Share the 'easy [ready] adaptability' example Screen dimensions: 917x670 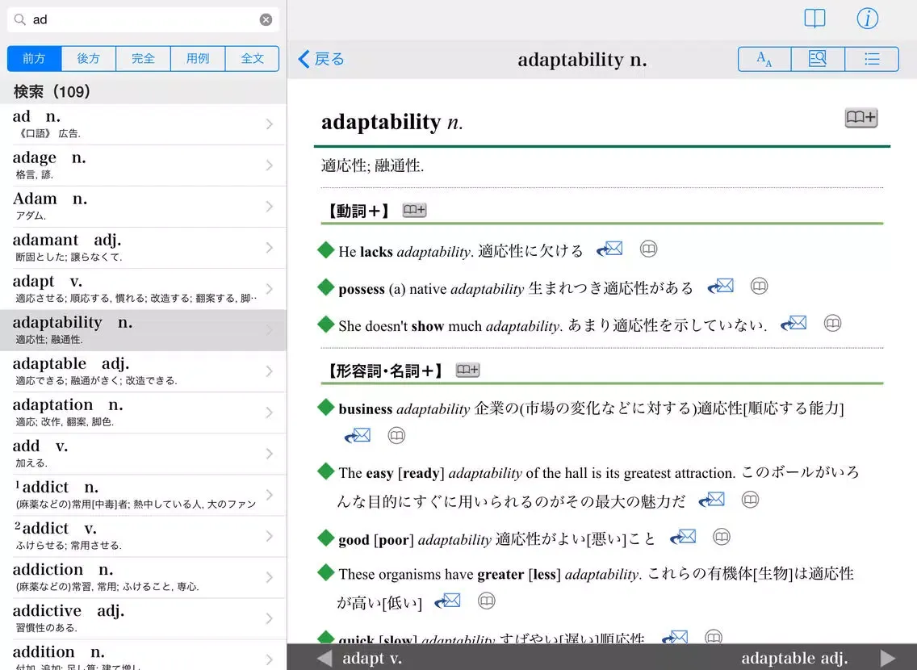click(x=712, y=500)
